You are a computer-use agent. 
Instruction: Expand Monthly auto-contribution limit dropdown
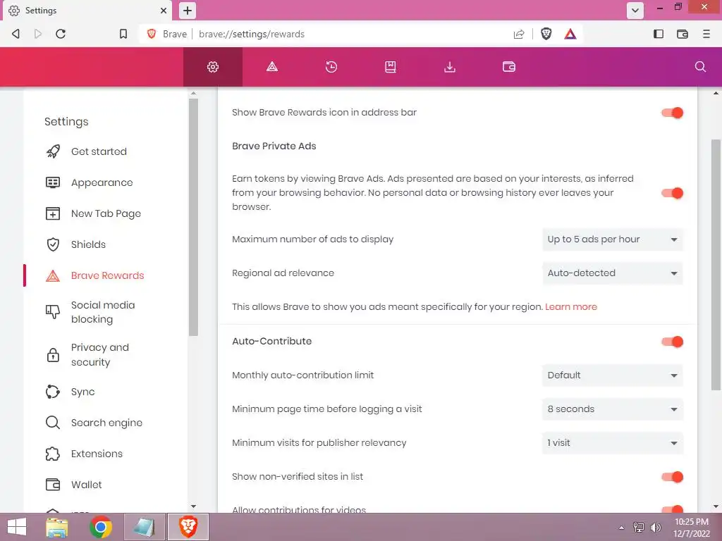click(x=613, y=375)
